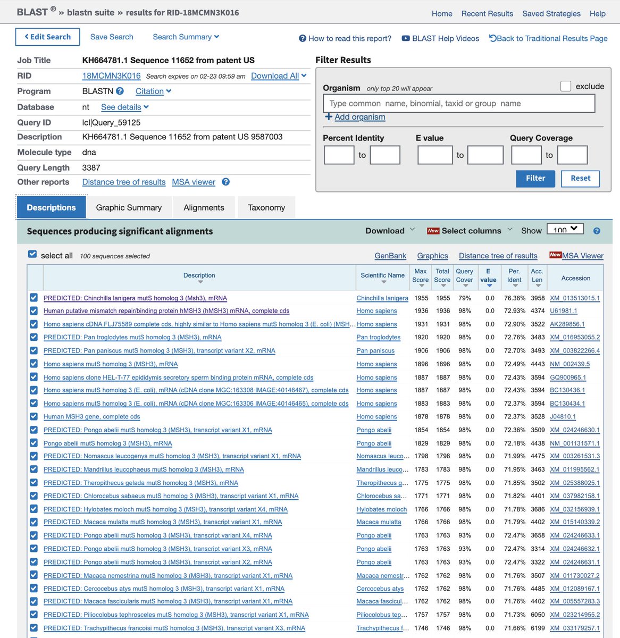Click the E value minimum field
This screenshot has height=638, width=620.
point(435,155)
